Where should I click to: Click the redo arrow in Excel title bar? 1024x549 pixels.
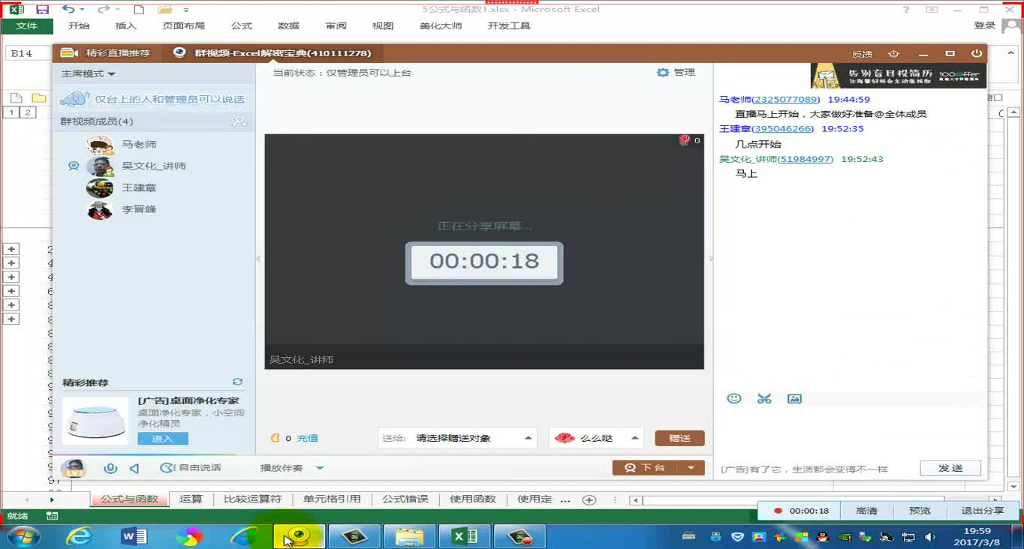coord(103,10)
